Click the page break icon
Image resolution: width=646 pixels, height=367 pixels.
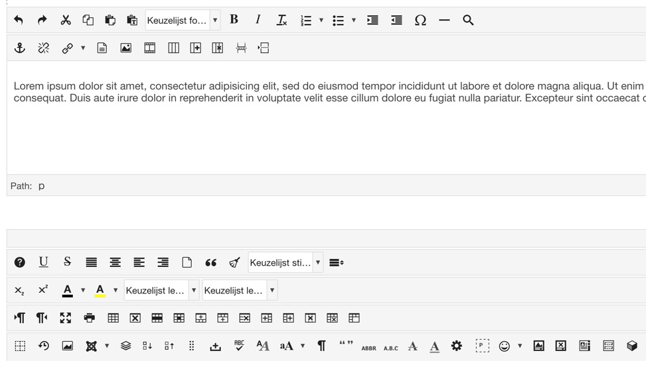click(242, 48)
